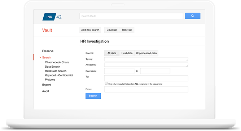The width and height of the screenshot is (241, 131).
Task: Tick the ALL recipients checkbox
Action: coord(106,83)
